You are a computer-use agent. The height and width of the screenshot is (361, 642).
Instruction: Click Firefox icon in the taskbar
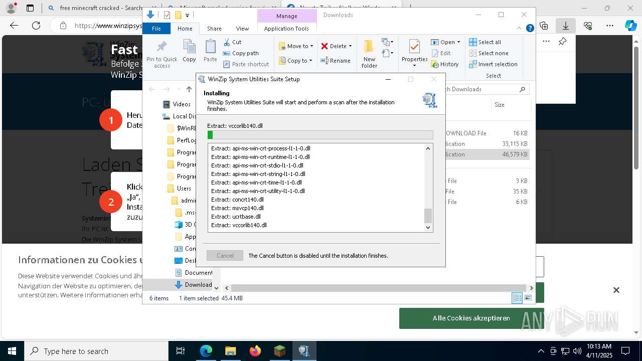(x=255, y=351)
